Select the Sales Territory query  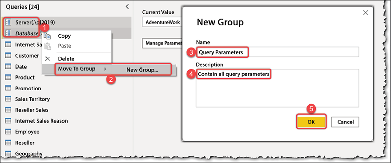(x=32, y=99)
